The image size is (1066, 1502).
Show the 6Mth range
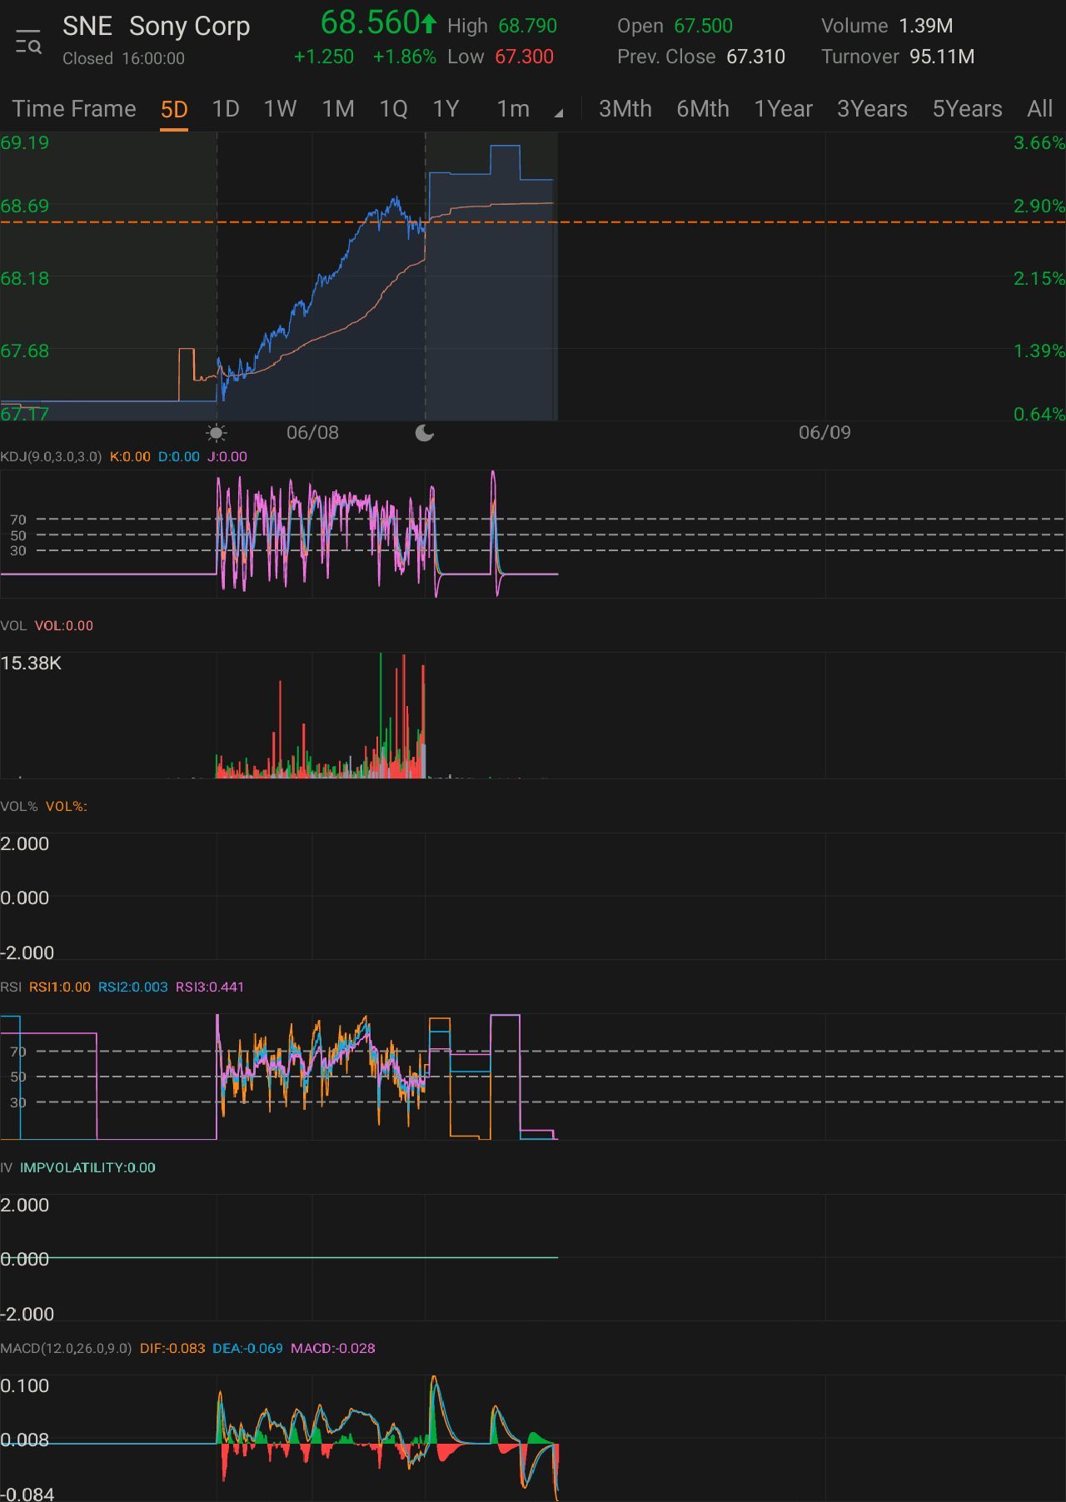[x=703, y=109]
